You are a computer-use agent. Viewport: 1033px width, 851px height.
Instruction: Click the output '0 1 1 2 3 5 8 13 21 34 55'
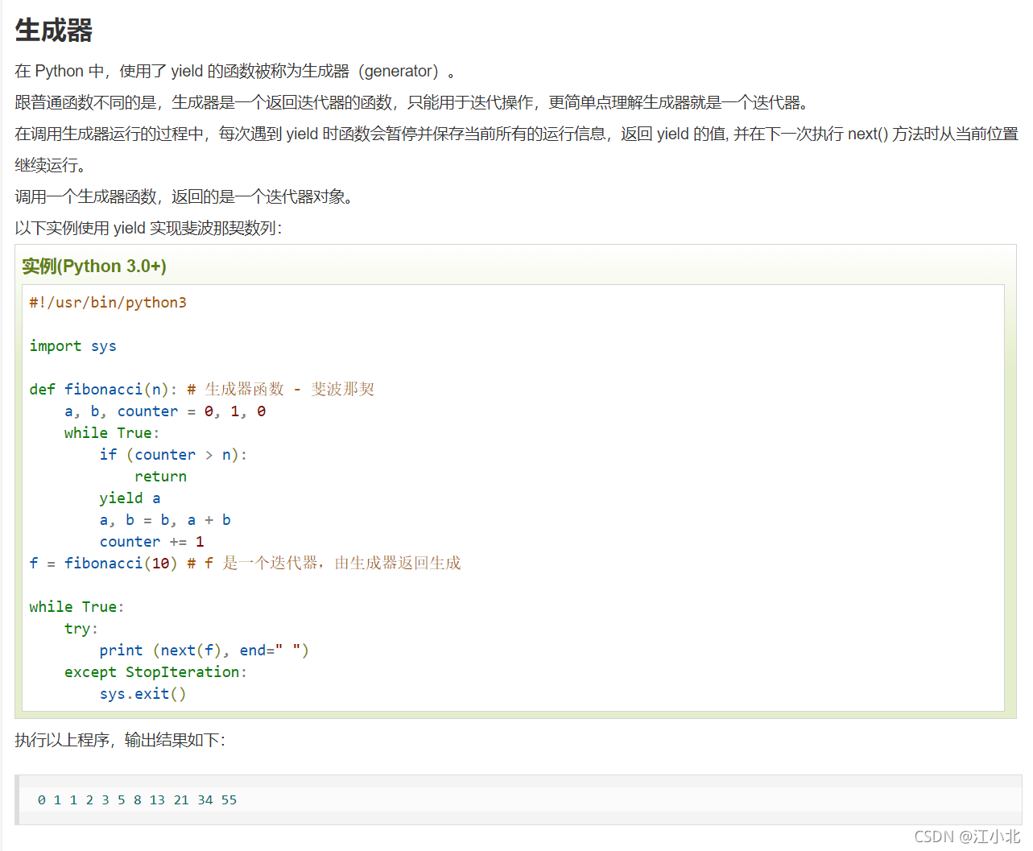coord(138,800)
